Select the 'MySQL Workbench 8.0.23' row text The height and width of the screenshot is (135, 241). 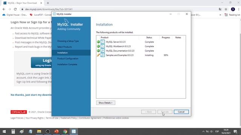(x=118, y=46)
